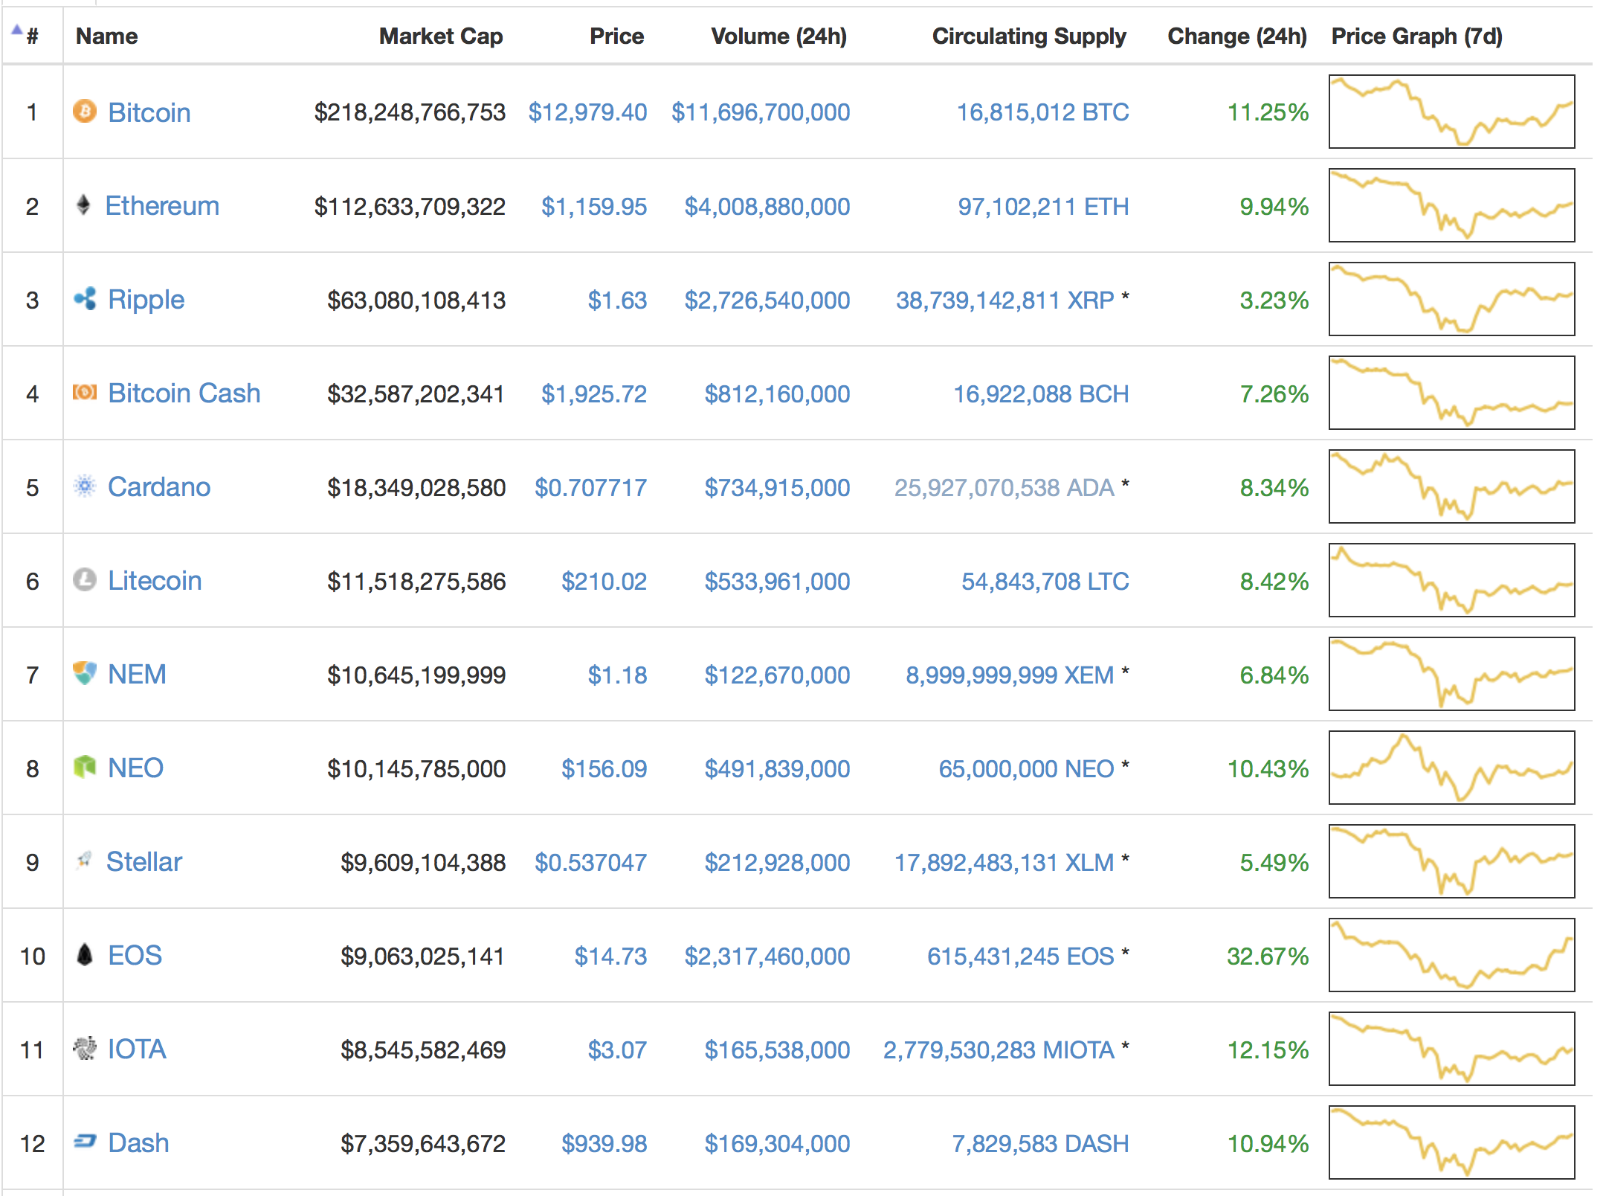Open Bitcoin 7-day price graph
Screen dimensions: 1606x1196
coord(1451,112)
